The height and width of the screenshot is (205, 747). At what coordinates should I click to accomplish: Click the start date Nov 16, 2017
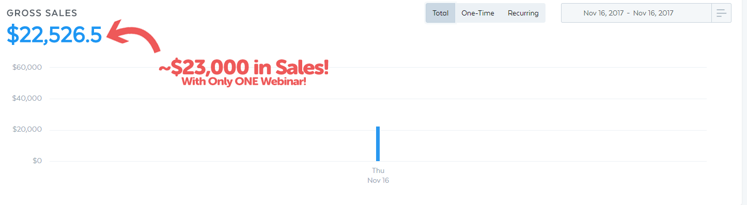tap(603, 13)
